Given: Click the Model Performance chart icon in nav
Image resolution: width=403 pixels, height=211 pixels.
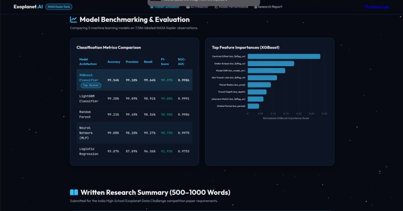Looking at the screenshot, I should [x=216, y=7].
